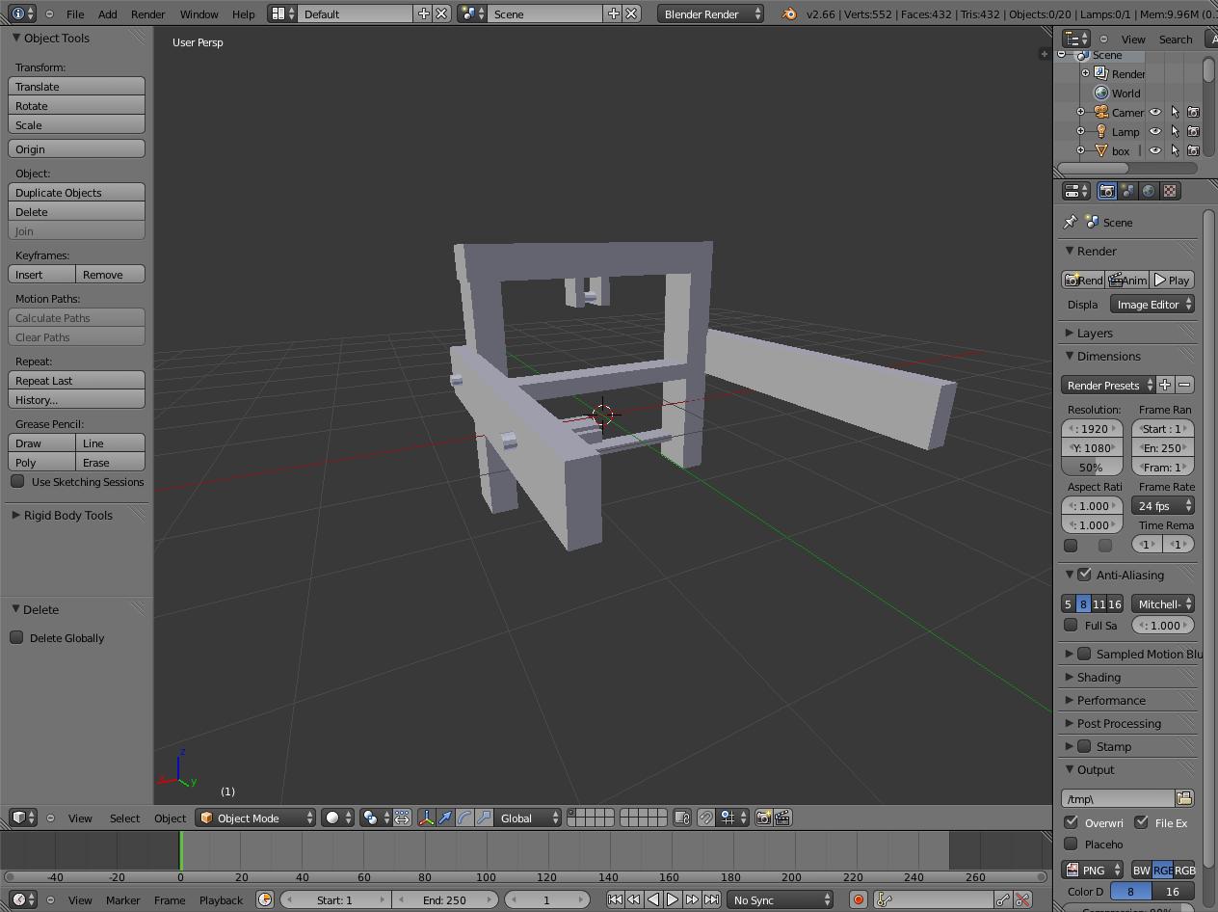Enable Sampled Motion Blur checkbox
Image resolution: width=1218 pixels, height=912 pixels.
(1084, 654)
